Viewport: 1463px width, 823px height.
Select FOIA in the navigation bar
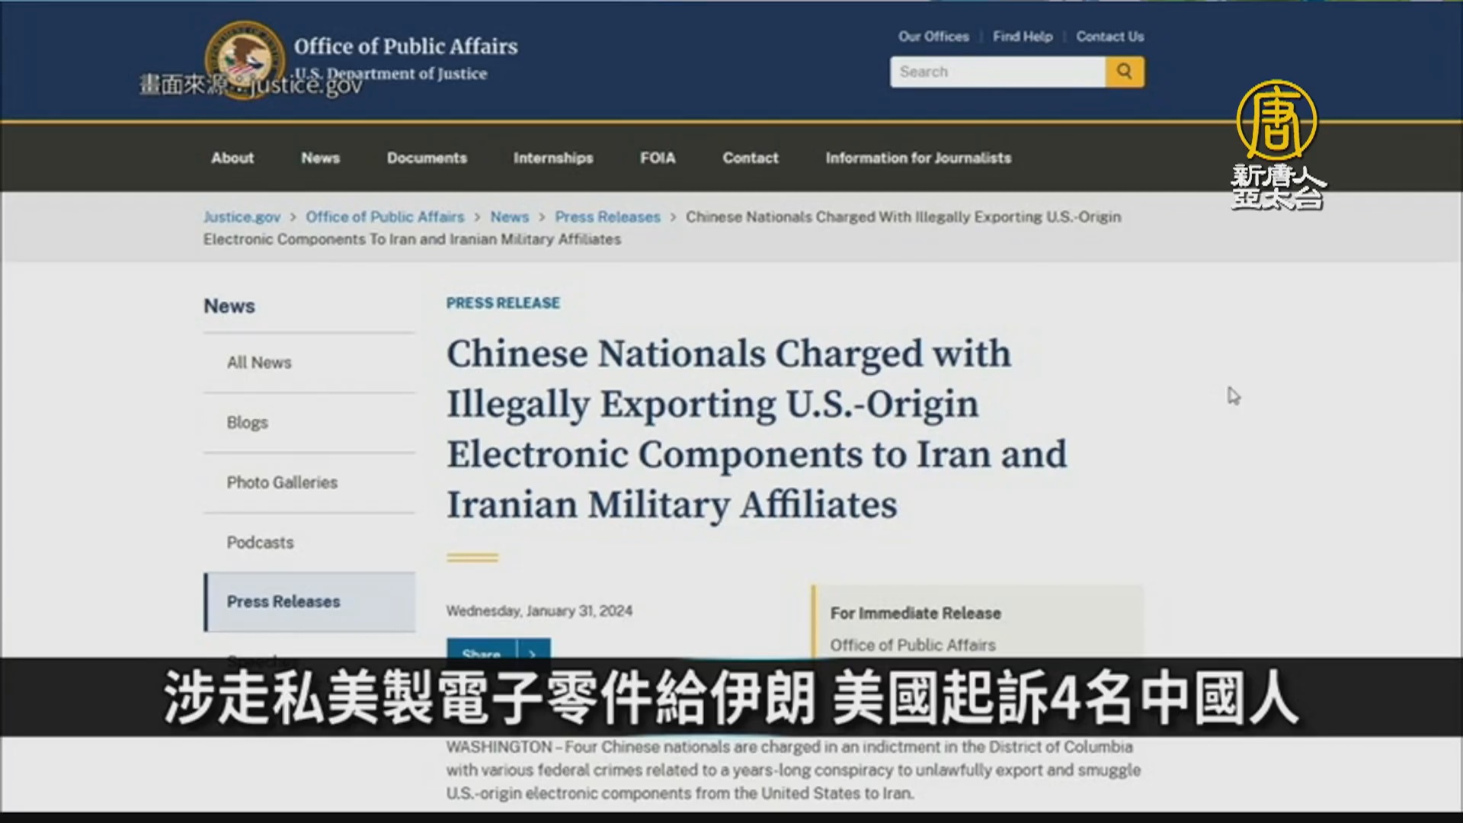point(658,158)
